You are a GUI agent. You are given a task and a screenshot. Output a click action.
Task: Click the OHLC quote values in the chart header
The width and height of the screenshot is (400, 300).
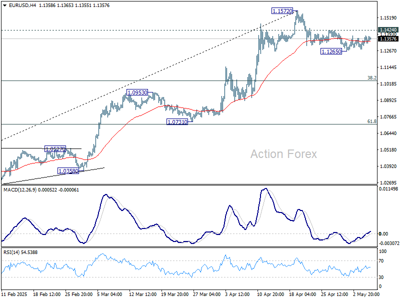pyautogui.click(x=74, y=5)
